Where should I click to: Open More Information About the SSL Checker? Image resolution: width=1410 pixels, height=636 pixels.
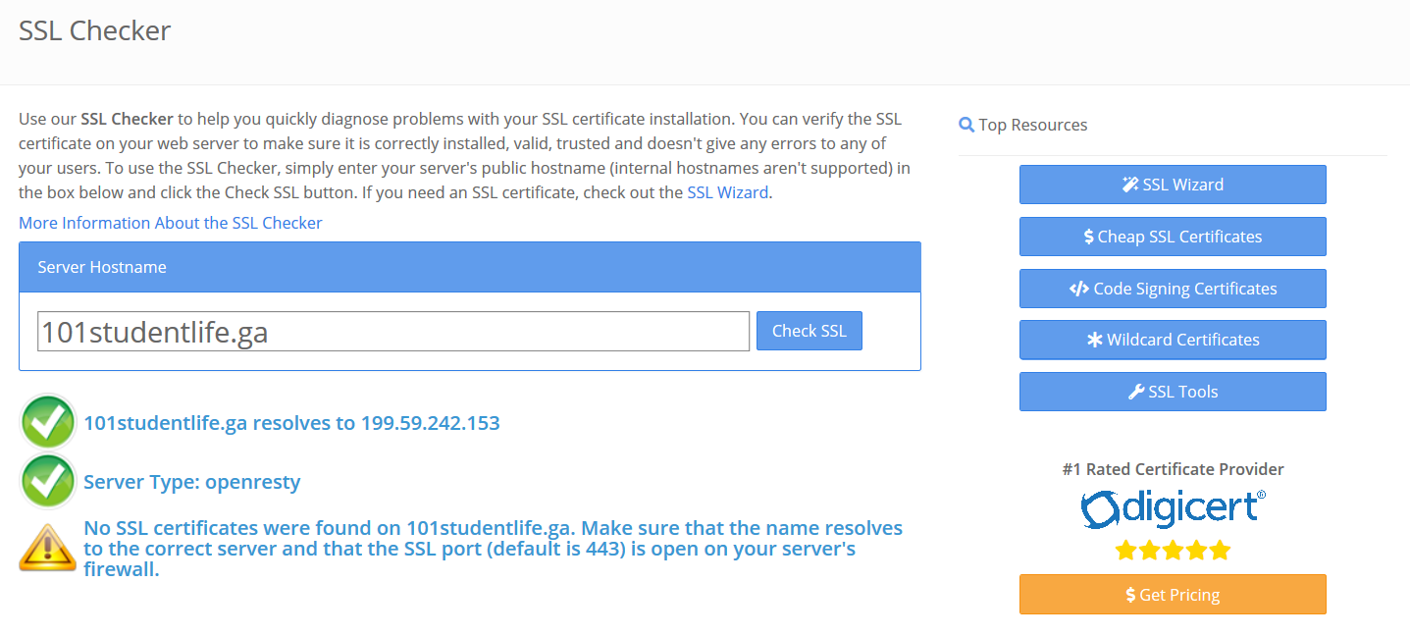pyautogui.click(x=171, y=223)
